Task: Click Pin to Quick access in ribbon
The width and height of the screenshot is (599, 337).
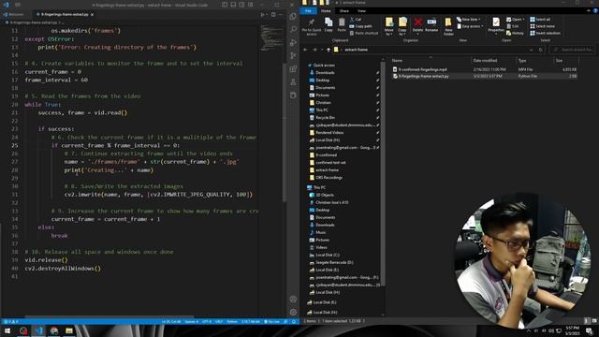Action: tap(312, 26)
